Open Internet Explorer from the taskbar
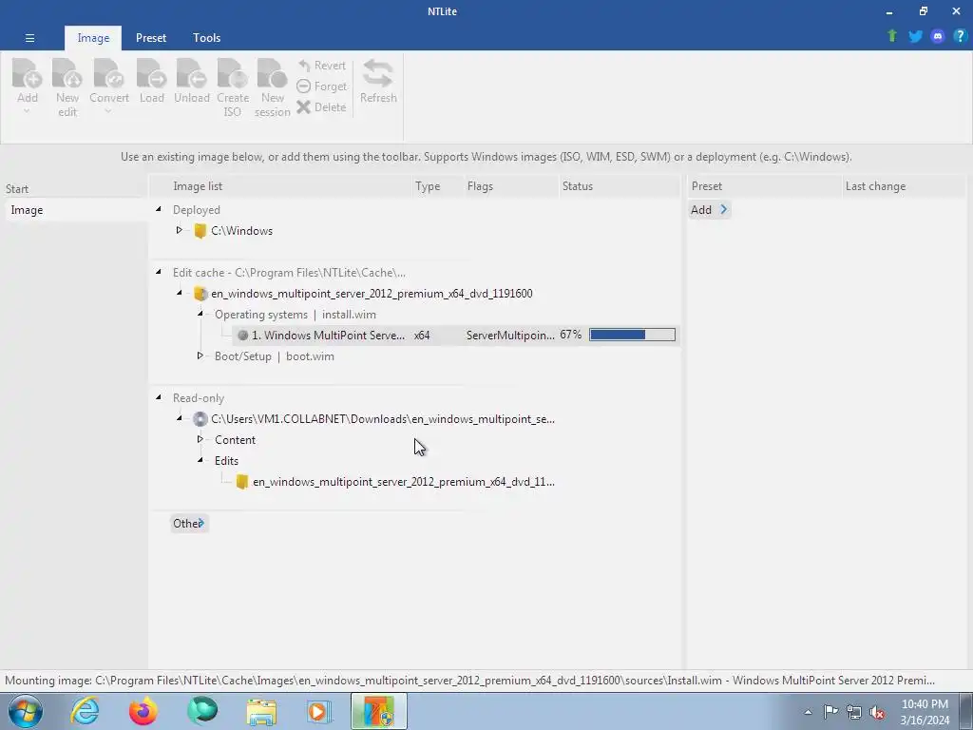The width and height of the screenshot is (973, 730). pos(85,711)
